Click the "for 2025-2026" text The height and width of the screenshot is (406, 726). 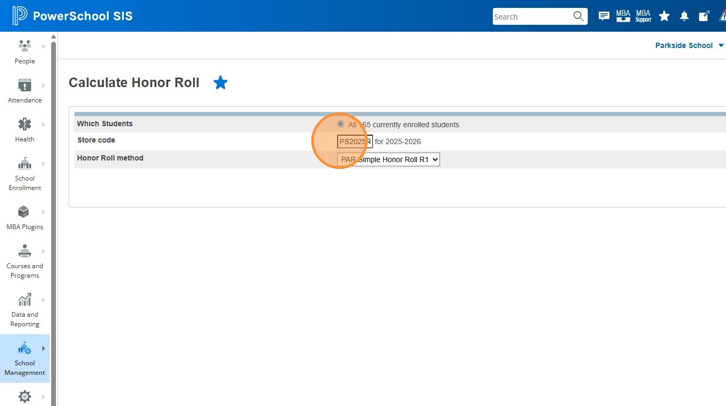click(398, 141)
